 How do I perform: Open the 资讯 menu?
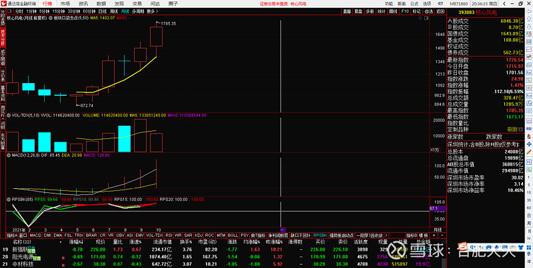point(83,3)
